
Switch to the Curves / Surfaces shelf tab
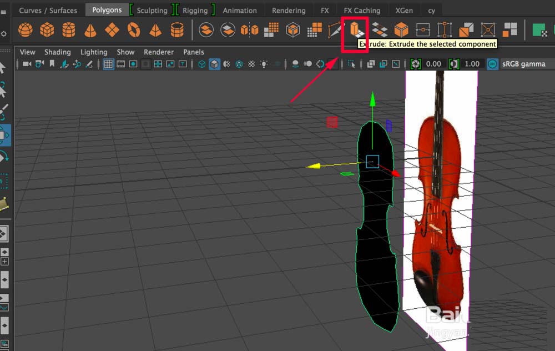(x=48, y=10)
